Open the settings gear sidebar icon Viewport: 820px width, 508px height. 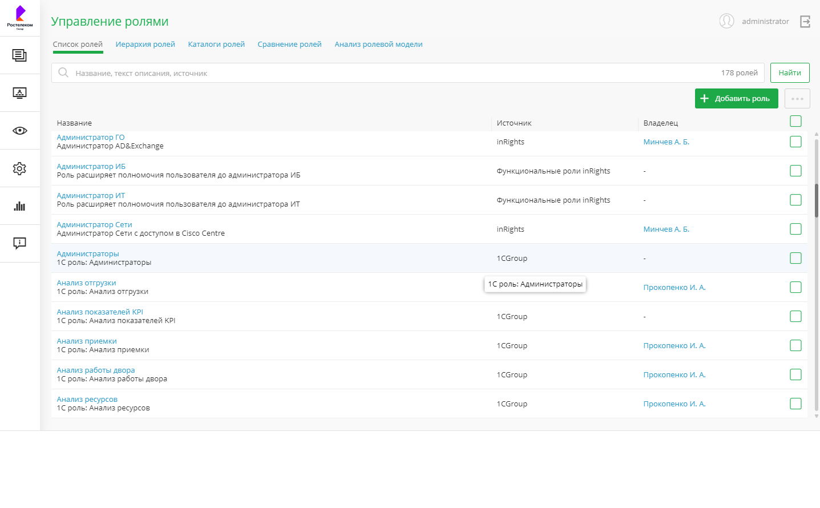coord(19,168)
